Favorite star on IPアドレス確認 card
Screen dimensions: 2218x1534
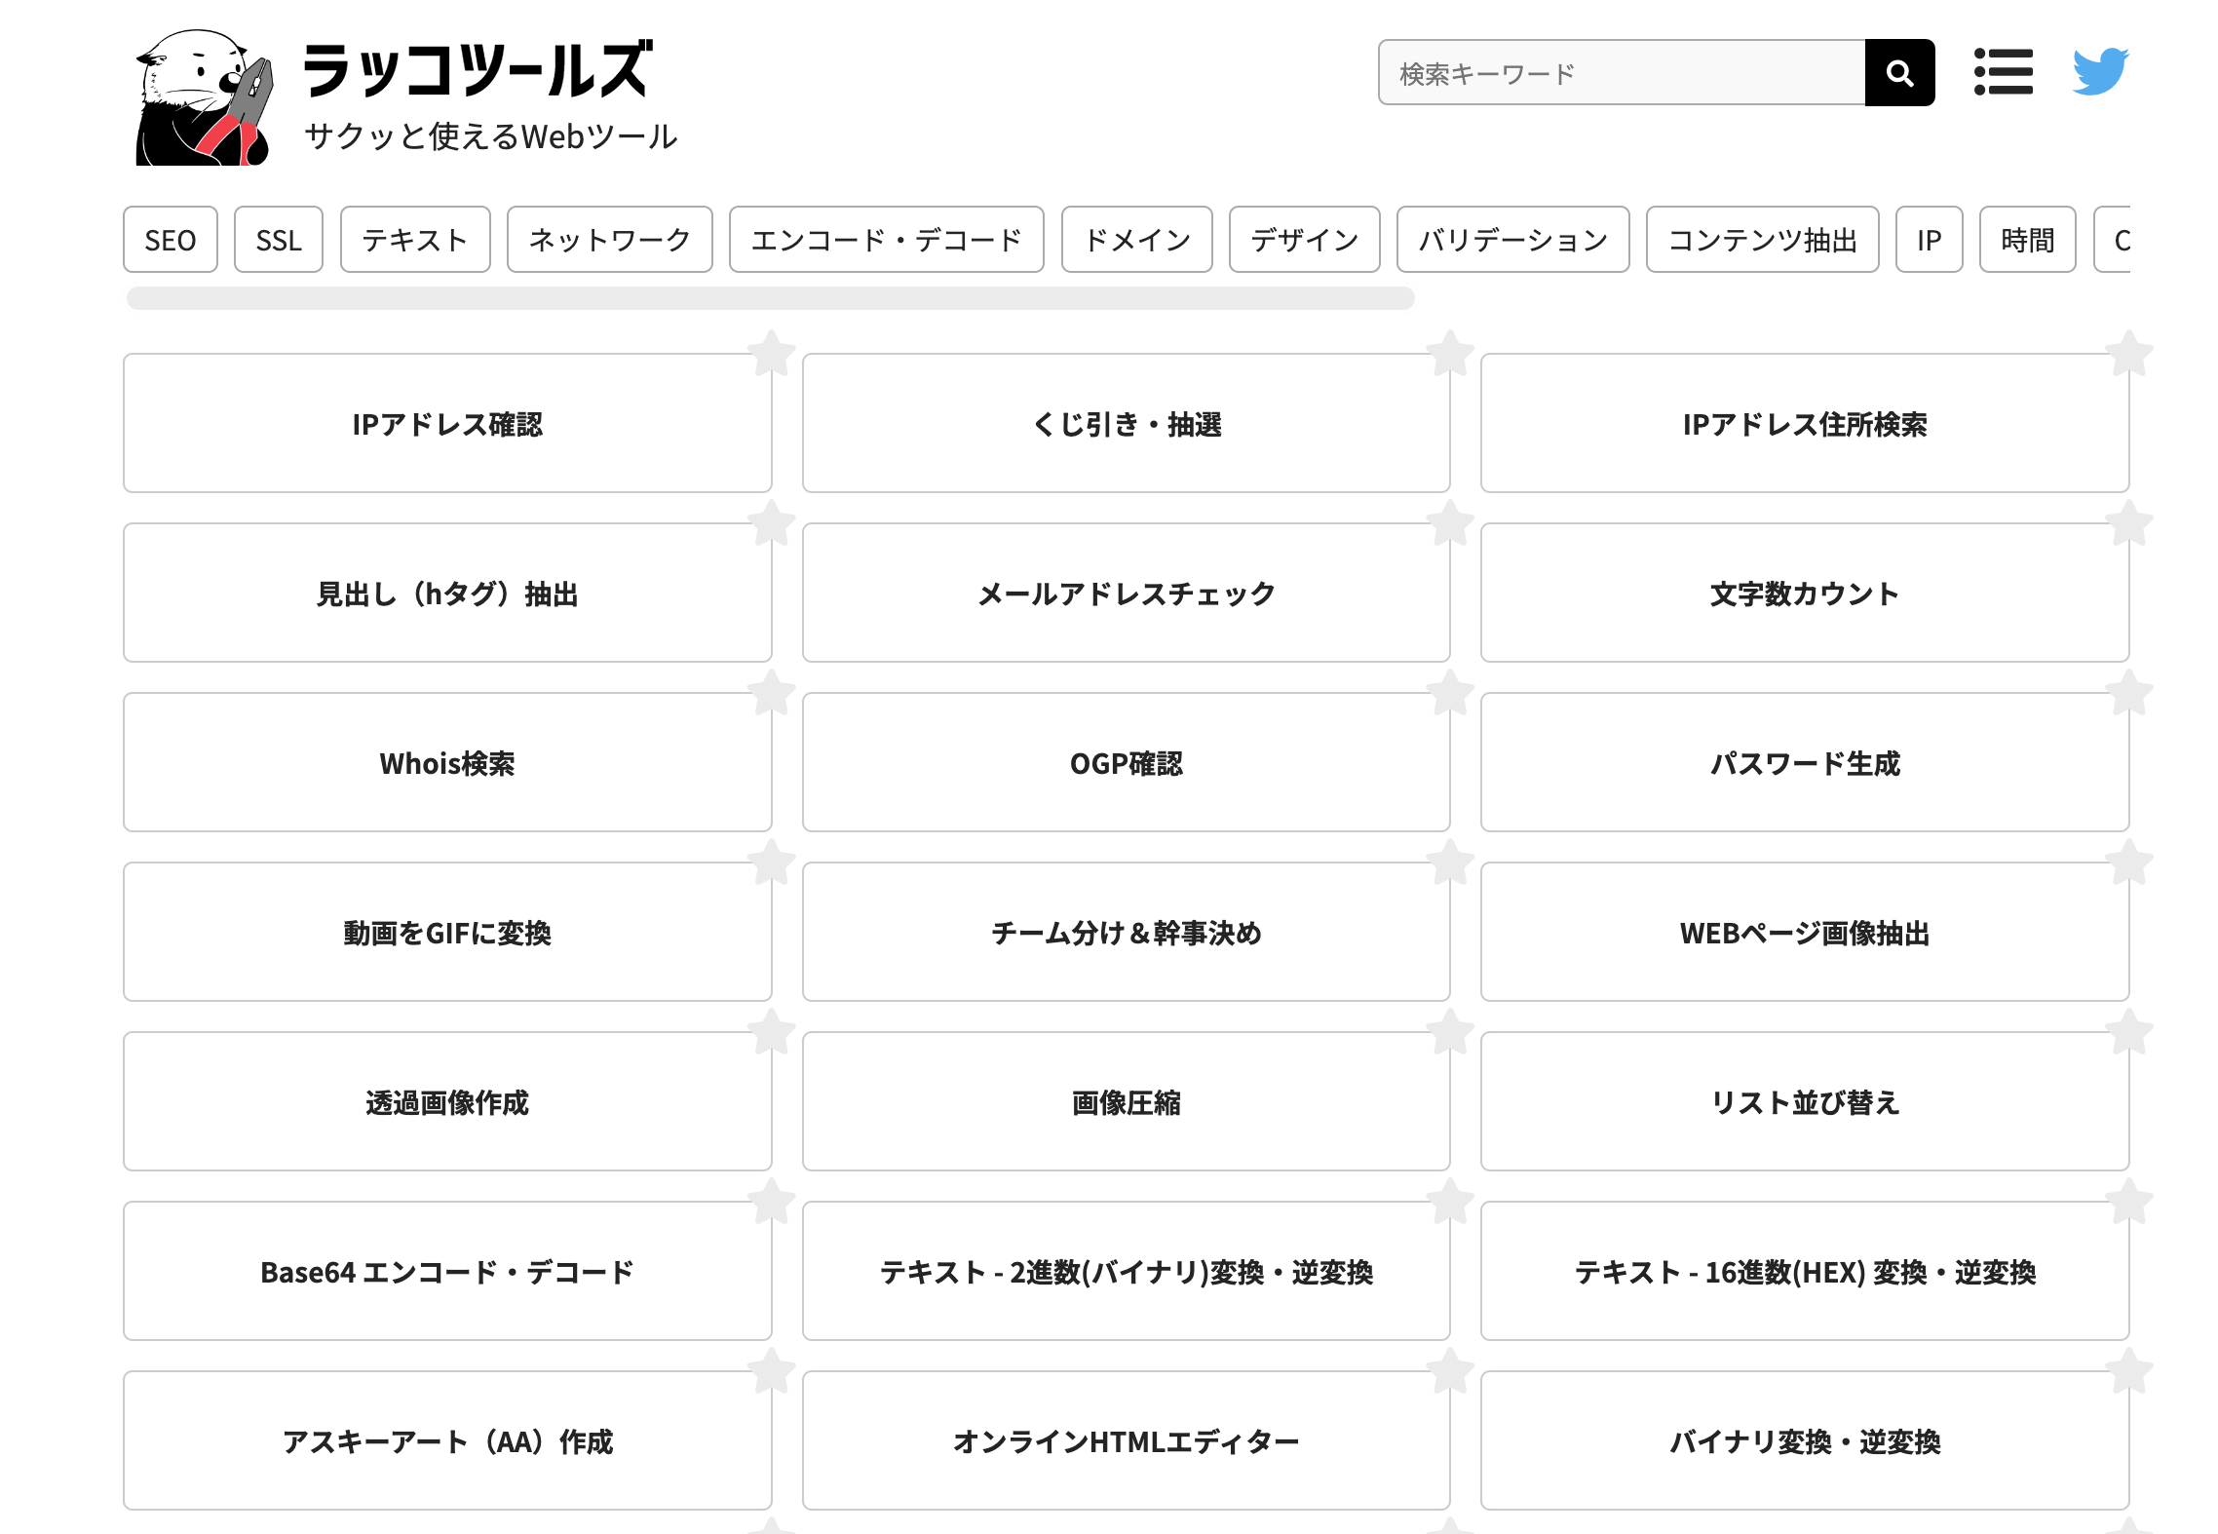click(x=771, y=353)
